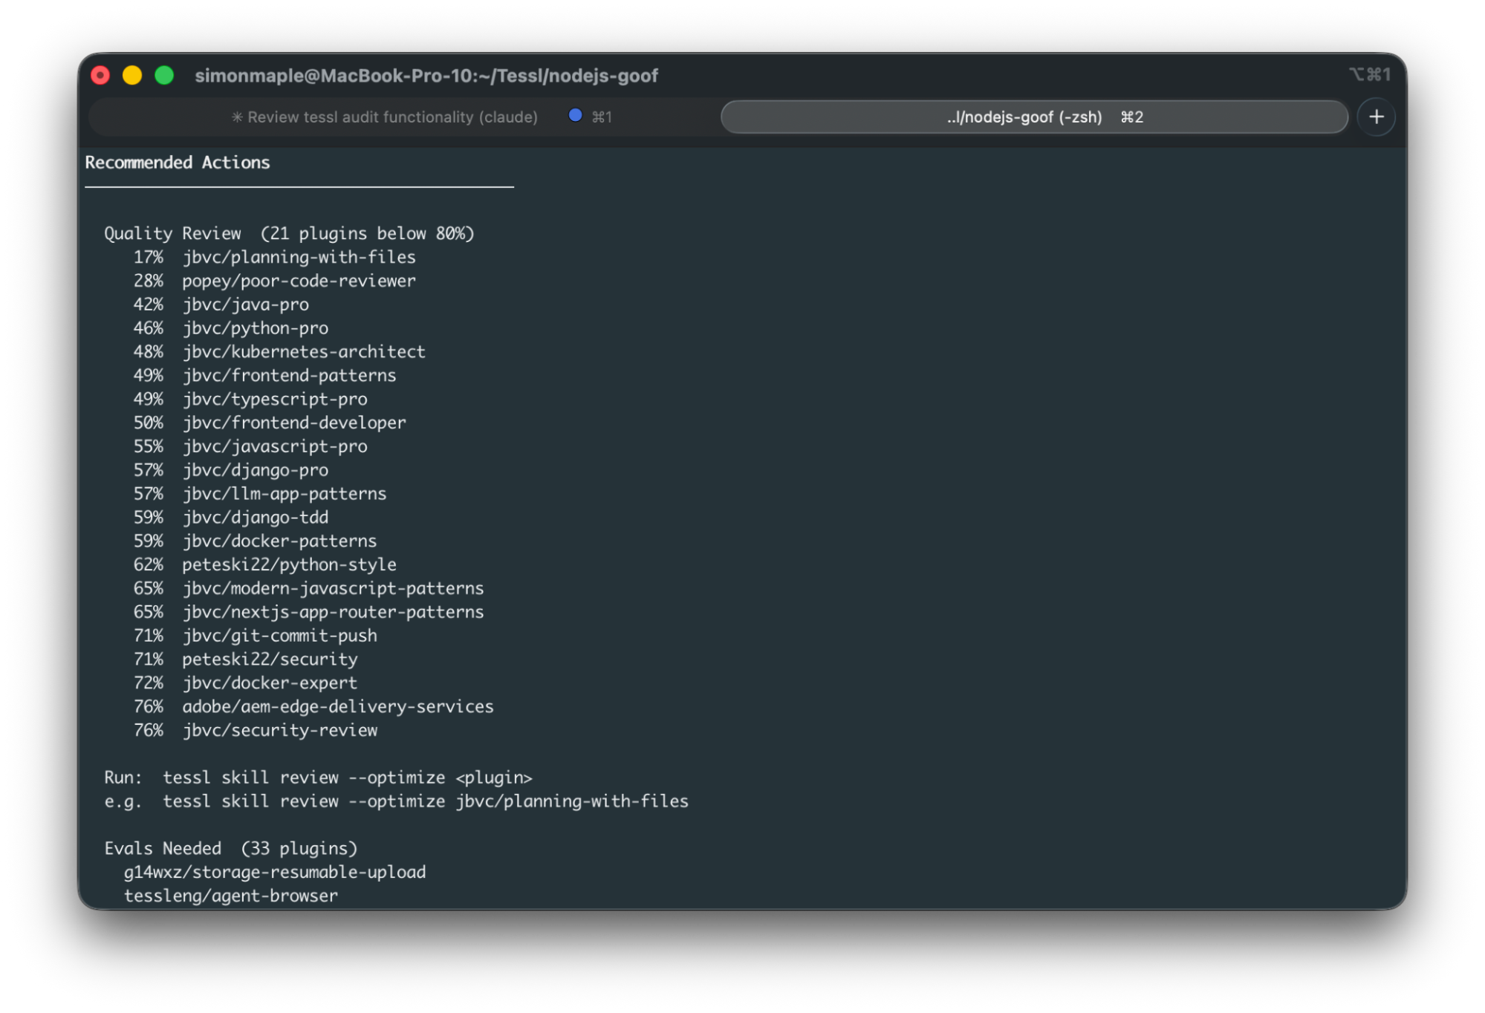Click the Quality Review (21 plugins below 80%) line
Screen dimensions: 1485x1013
tap(289, 233)
